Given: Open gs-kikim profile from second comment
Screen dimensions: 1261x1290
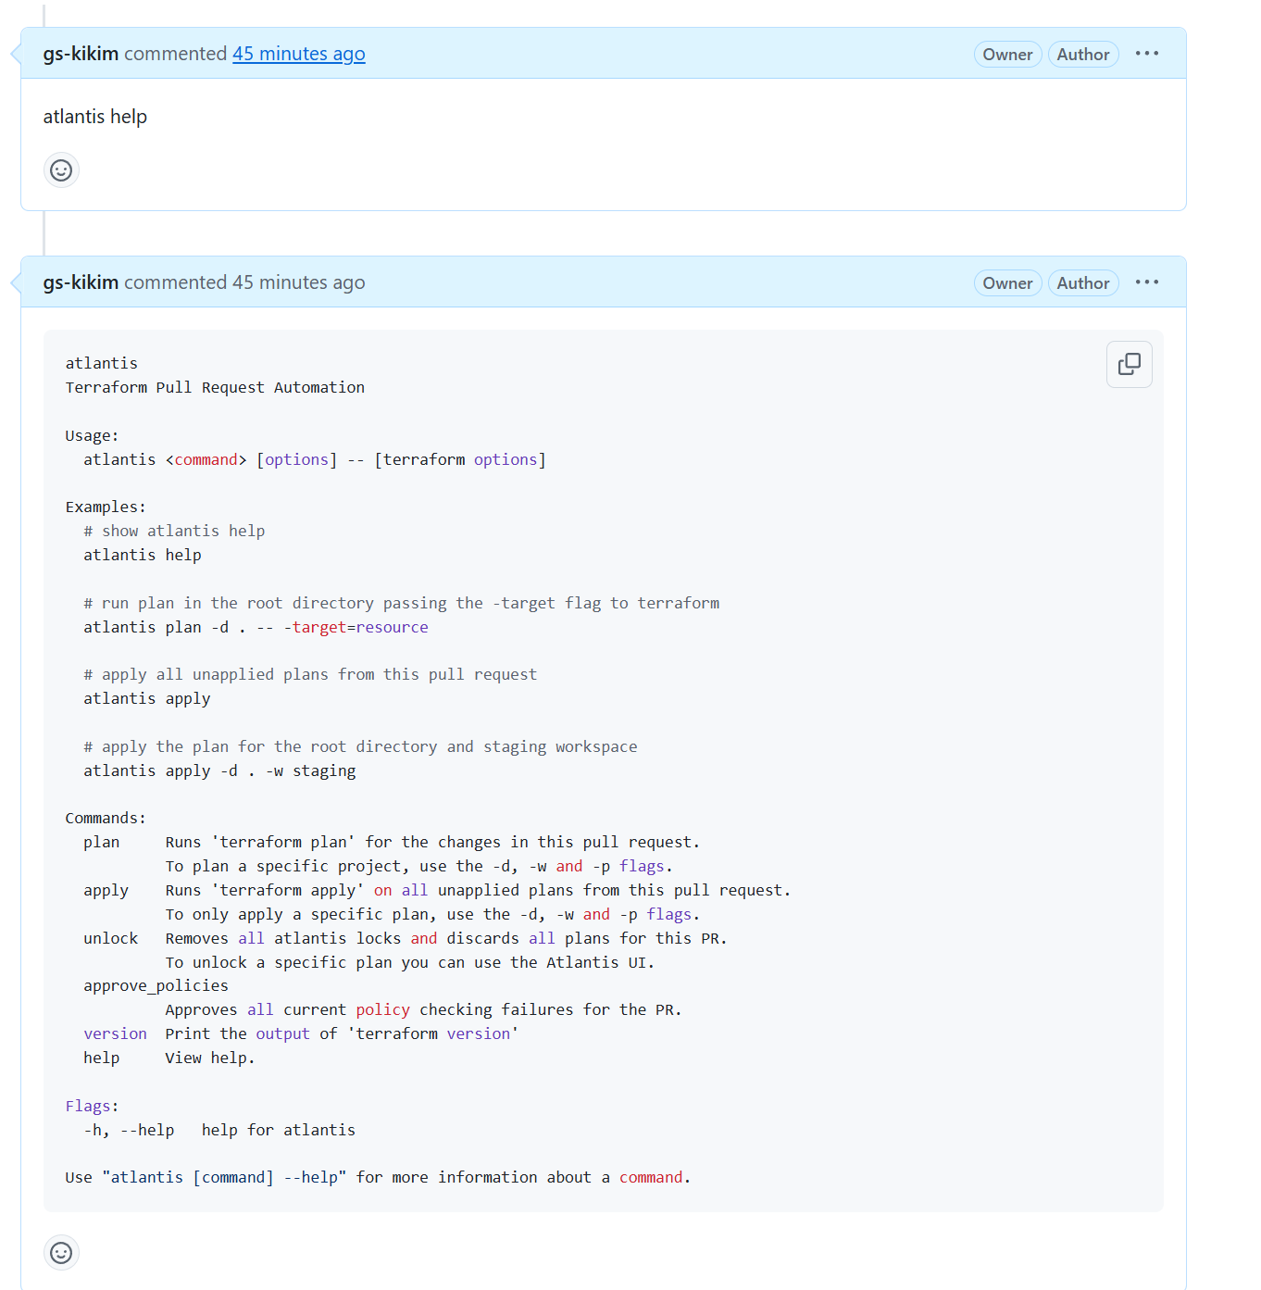Looking at the screenshot, I should 81,282.
